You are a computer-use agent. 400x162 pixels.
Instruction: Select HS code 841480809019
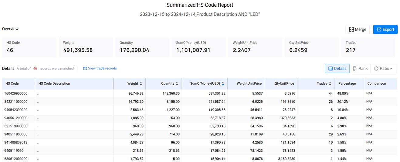(x=16, y=143)
